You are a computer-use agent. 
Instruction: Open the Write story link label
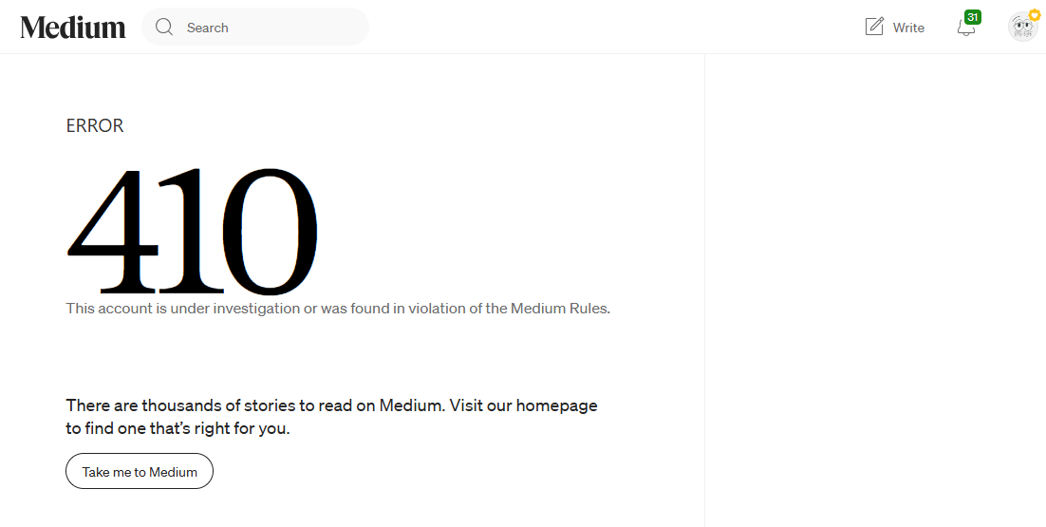tap(908, 28)
